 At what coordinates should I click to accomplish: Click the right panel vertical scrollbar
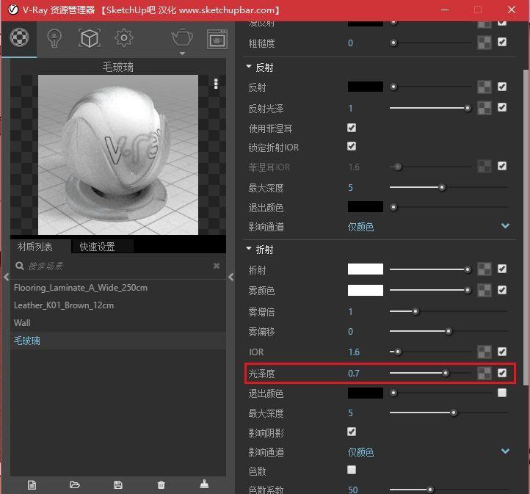coord(526,226)
